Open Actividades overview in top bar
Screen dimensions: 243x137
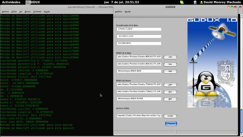[x=11, y=2]
